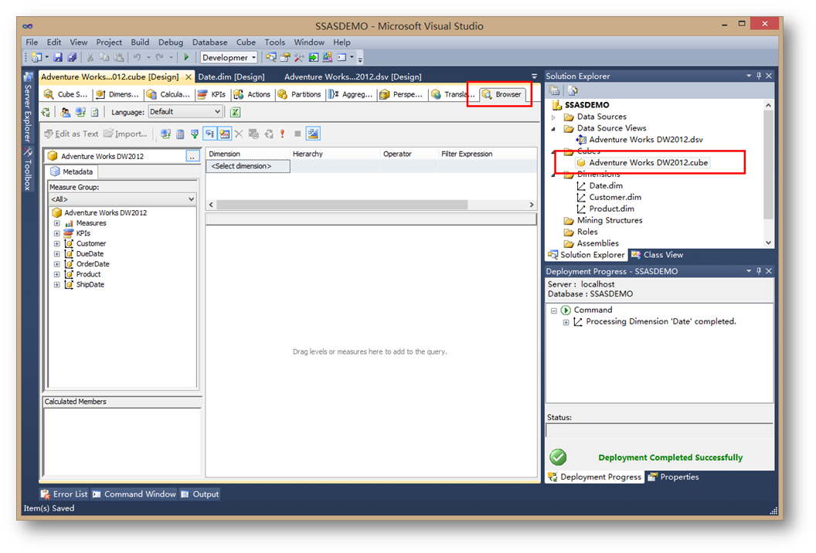Click the Process icon next to Change User
The height and width of the screenshot is (553, 816).
(80, 112)
